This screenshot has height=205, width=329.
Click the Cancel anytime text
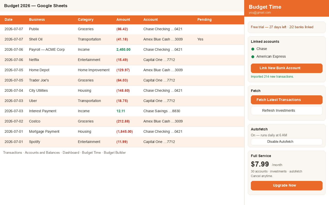point(262,176)
